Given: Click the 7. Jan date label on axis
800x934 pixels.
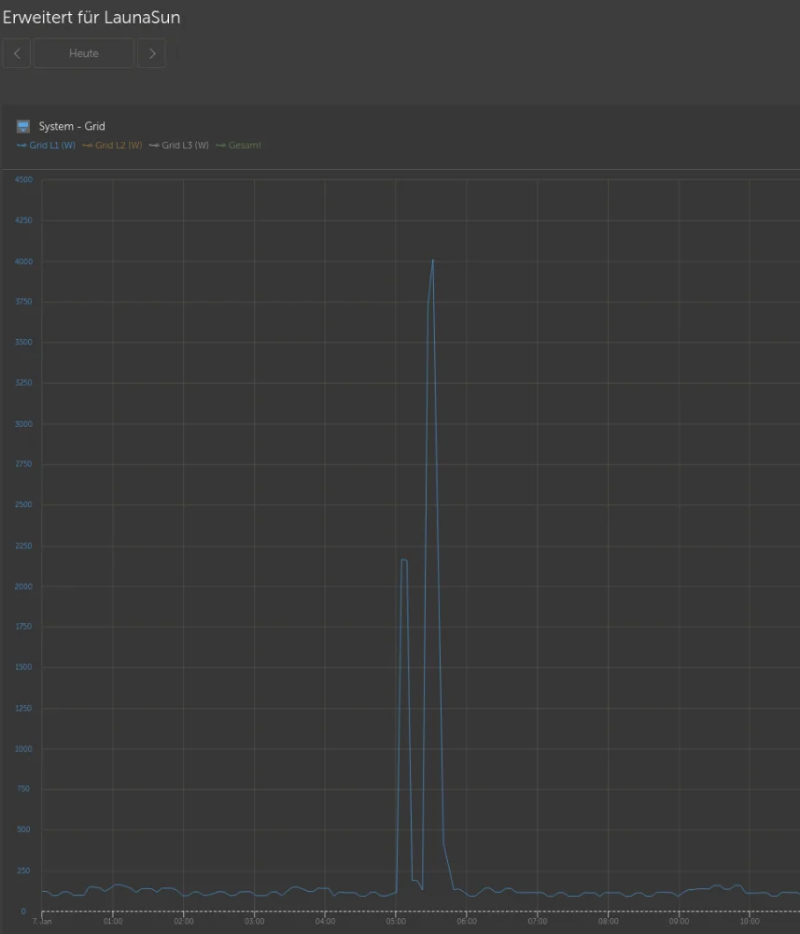Looking at the screenshot, I should 42,921.
